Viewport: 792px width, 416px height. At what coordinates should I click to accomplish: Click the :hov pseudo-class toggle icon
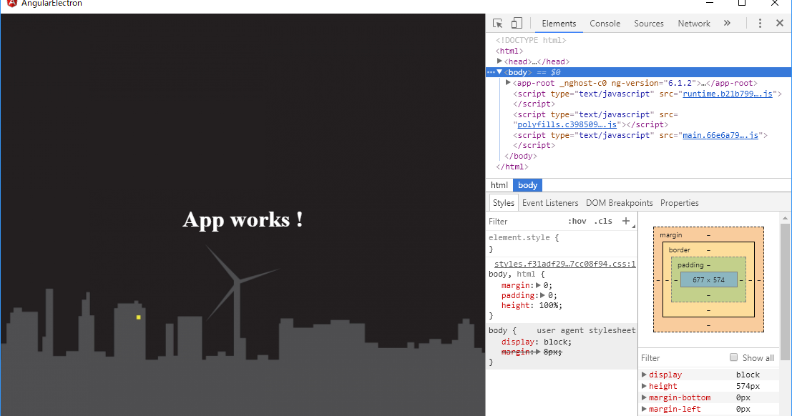click(577, 221)
